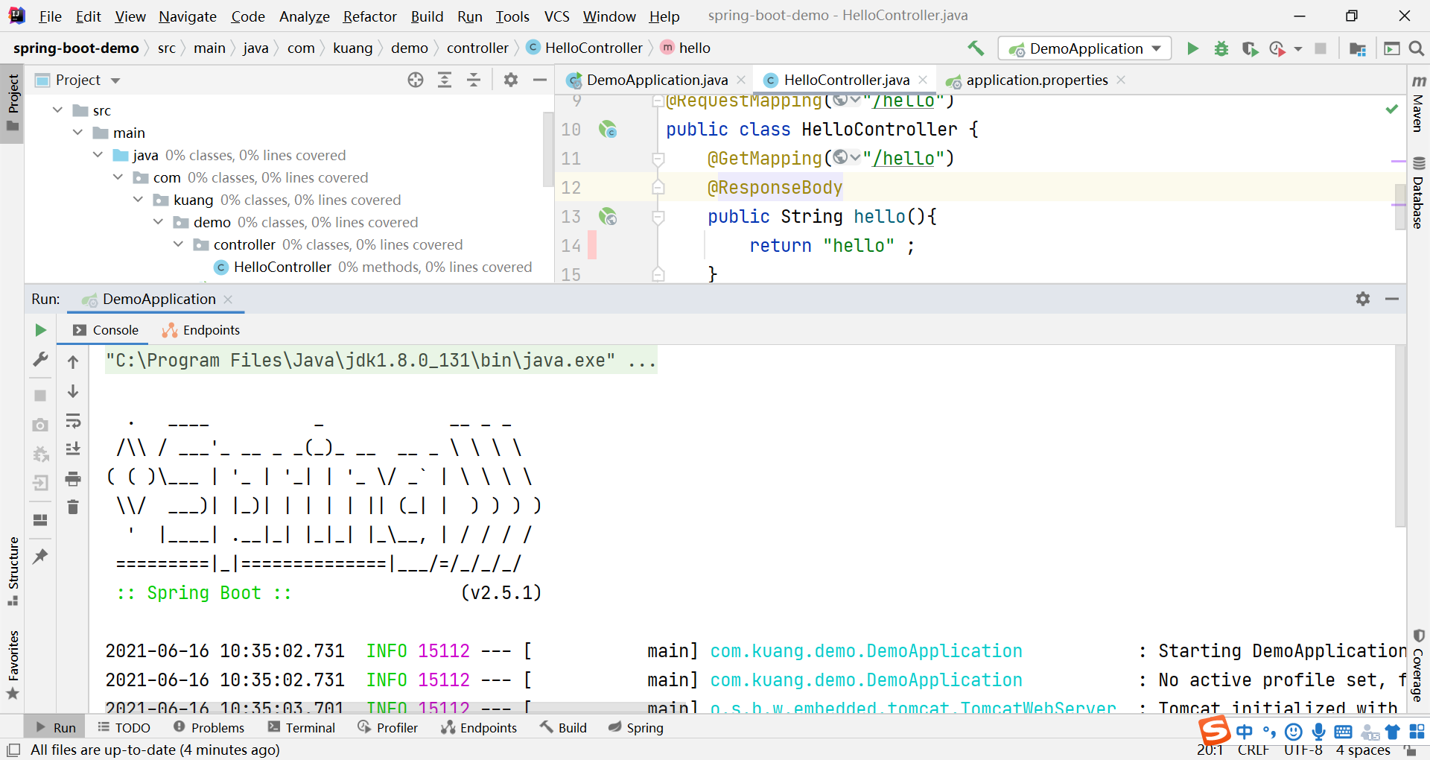This screenshot has height=760, width=1430.
Task: Open Project view dropdown arrow
Action: [115, 80]
